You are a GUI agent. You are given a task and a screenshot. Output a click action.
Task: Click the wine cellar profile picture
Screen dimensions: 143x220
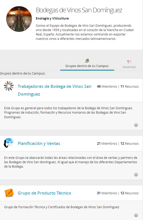click(19, 19)
